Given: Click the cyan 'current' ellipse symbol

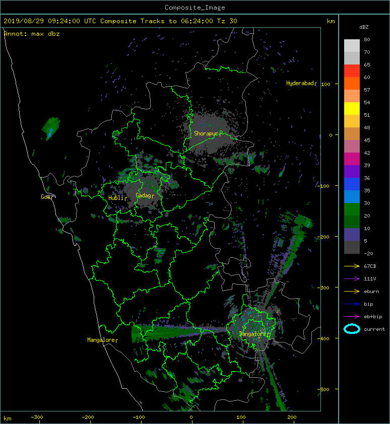Looking at the screenshot, I should (352, 329).
